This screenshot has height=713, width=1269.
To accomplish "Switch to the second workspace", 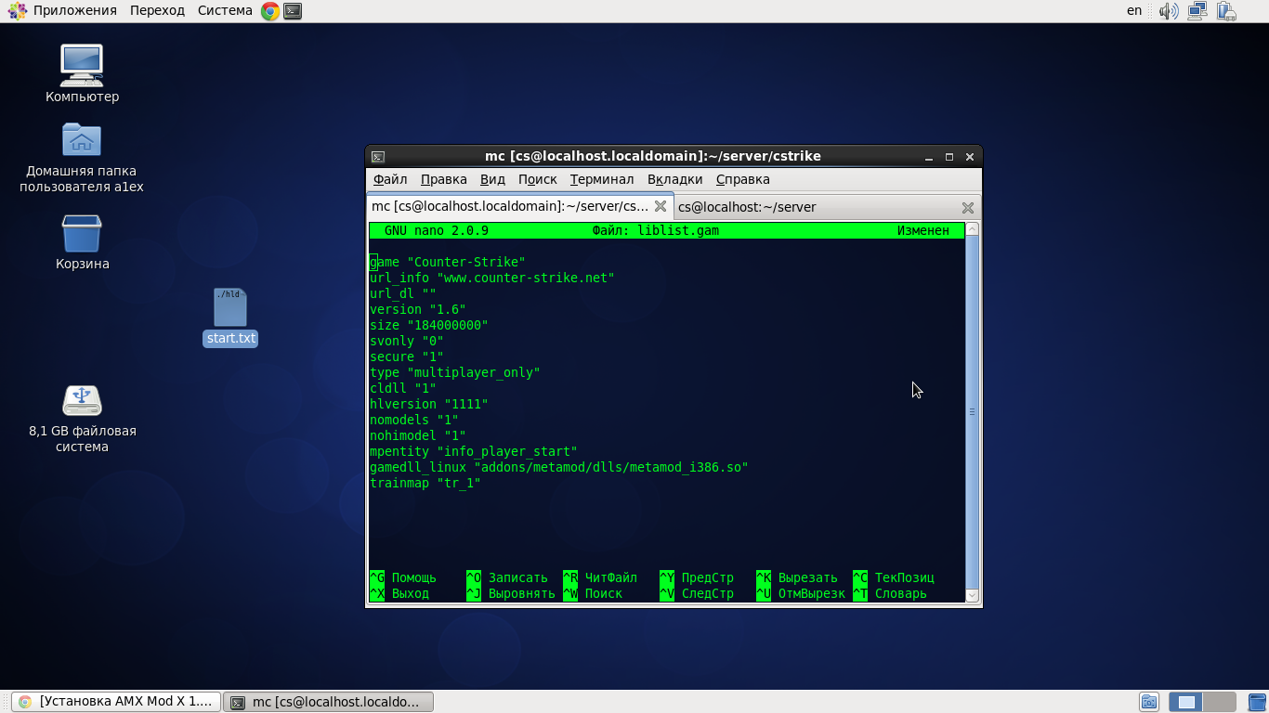I will (x=1220, y=702).
